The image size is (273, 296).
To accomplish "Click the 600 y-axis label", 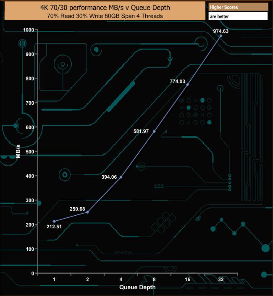I will (x=30, y=127).
